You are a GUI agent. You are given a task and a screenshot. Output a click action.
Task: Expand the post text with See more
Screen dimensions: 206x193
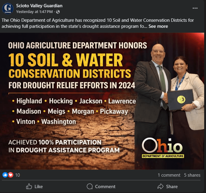[x=158, y=26]
